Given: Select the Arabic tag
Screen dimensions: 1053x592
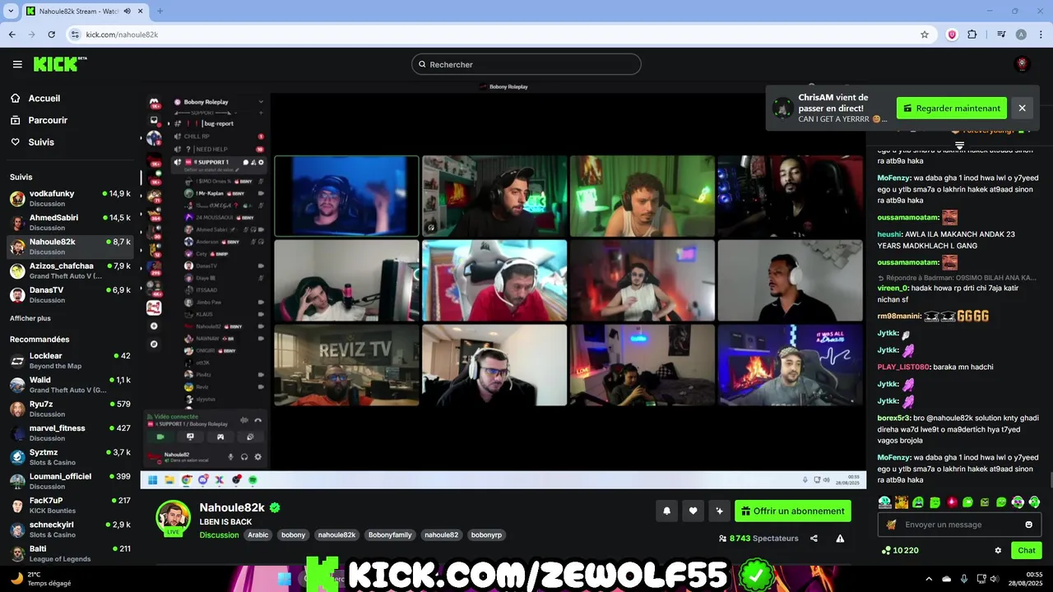Looking at the screenshot, I should point(258,535).
